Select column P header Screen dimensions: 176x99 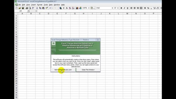[x=153, y=13]
